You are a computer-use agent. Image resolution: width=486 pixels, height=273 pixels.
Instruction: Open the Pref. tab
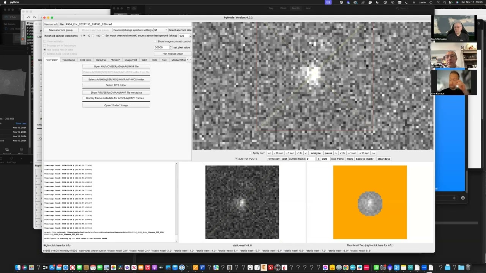pyautogui.click(x=164, y=60)
